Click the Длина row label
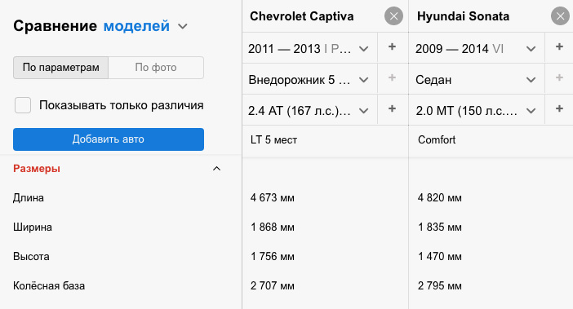The image size is (573, 309). coord(29,198)
